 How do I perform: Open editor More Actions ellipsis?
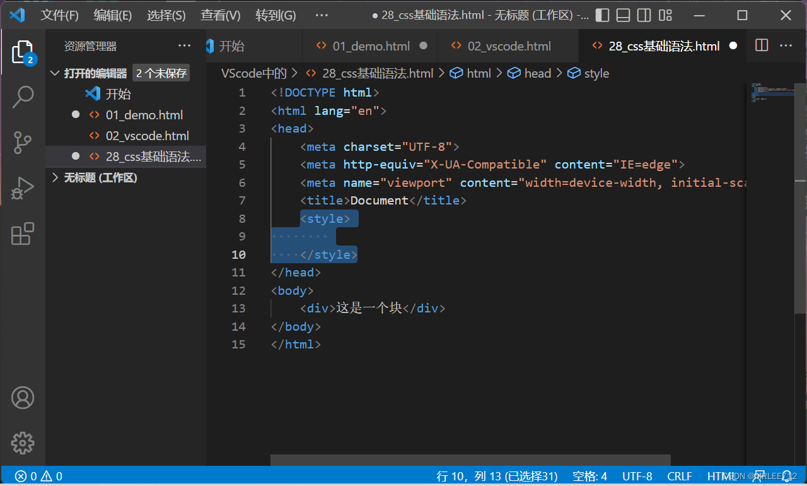coord(786,45)
